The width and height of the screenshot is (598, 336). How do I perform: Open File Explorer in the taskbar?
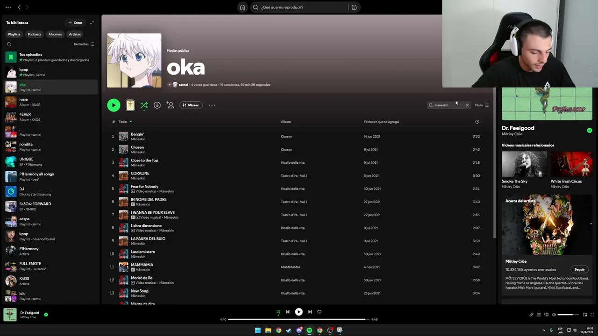pos(268,330)
